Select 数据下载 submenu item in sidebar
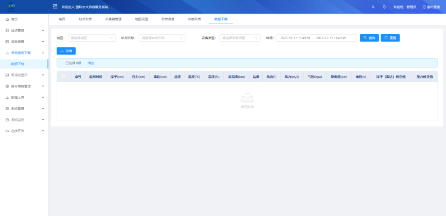Viewport: 446px width, 216px height. tap(24, 64)
